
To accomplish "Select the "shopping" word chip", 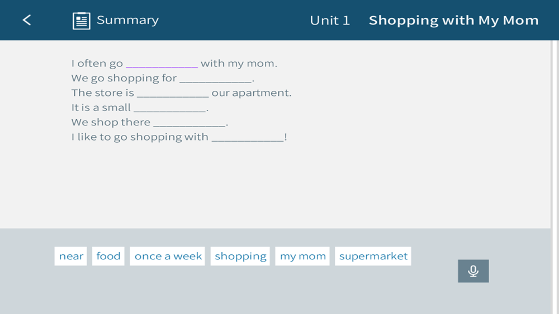I will (x=240, y=256).
